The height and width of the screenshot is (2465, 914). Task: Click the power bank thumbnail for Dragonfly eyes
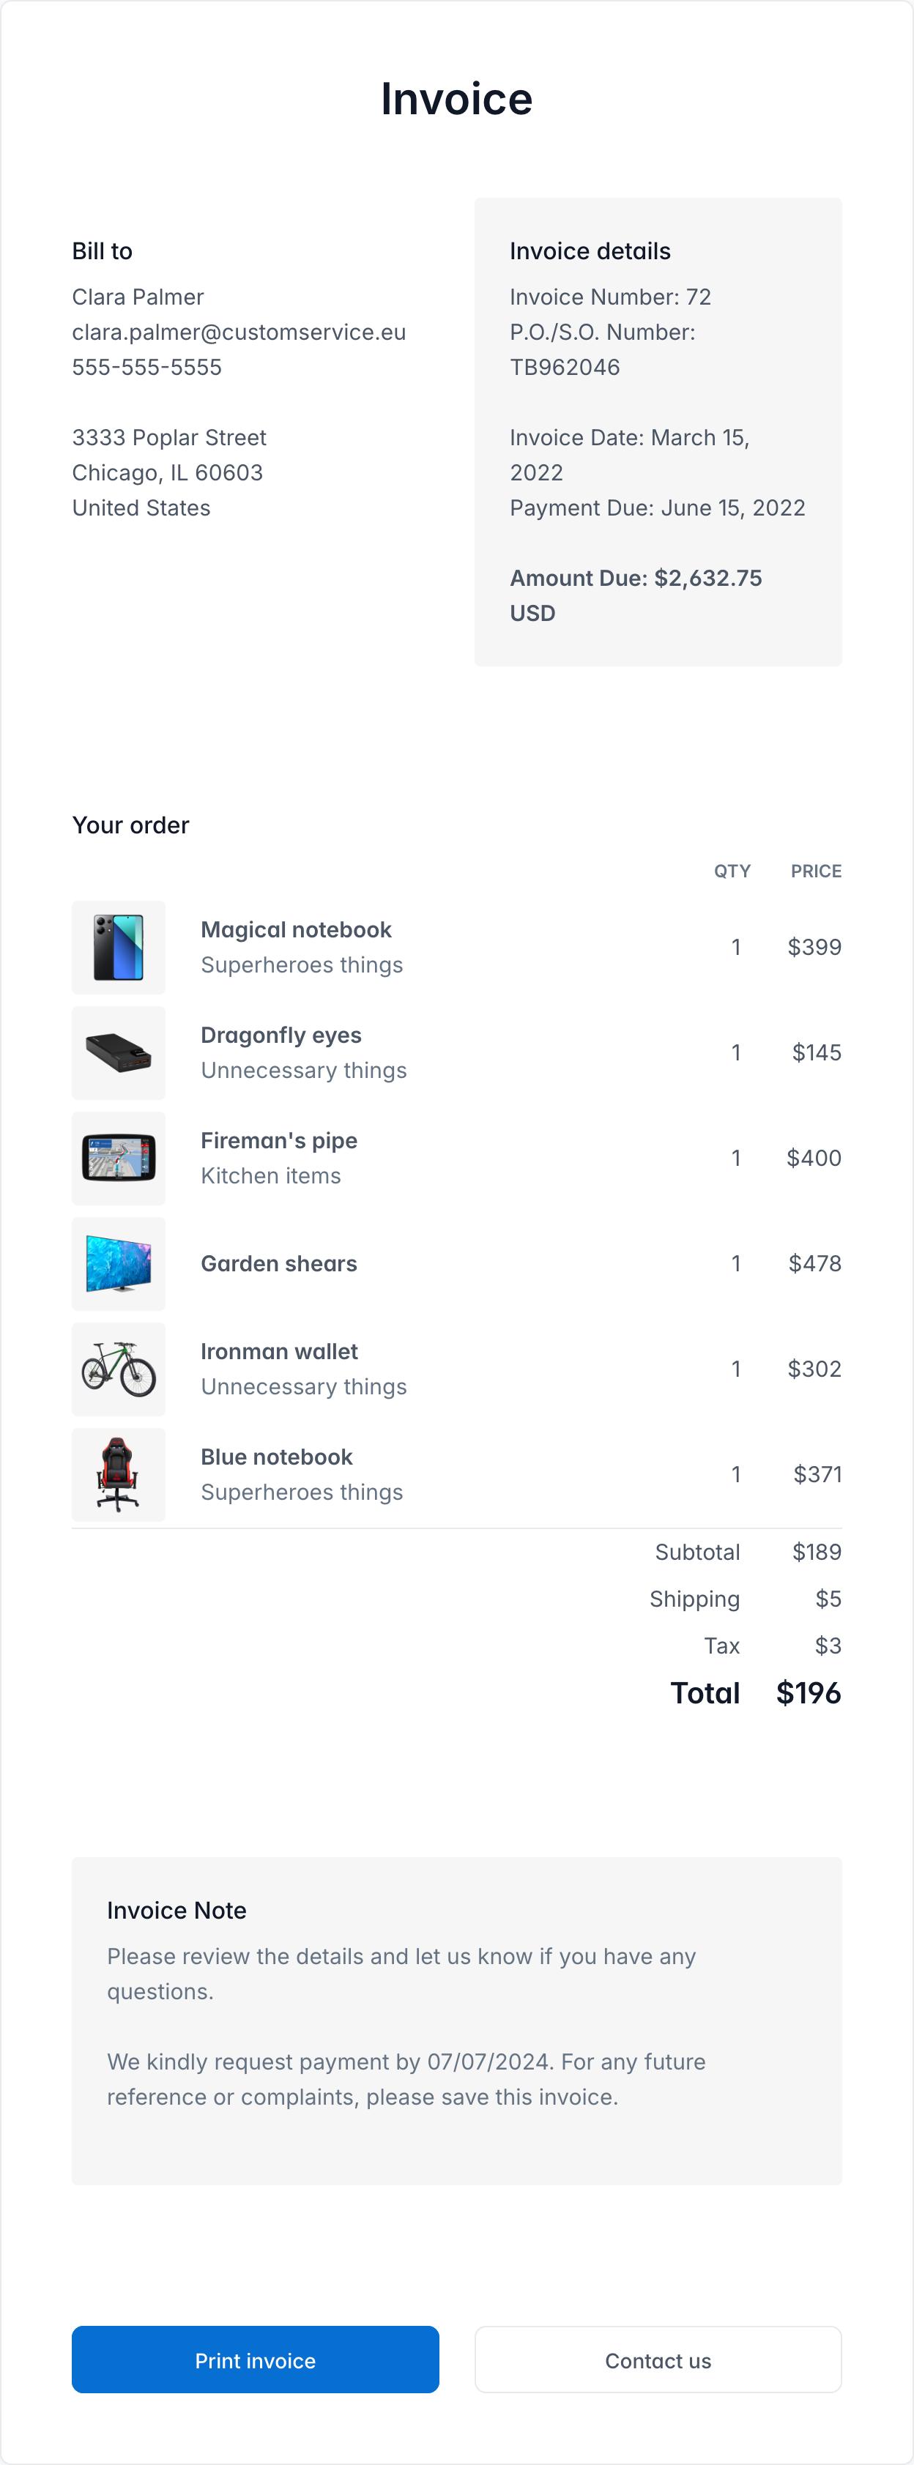click(119, 1052)
